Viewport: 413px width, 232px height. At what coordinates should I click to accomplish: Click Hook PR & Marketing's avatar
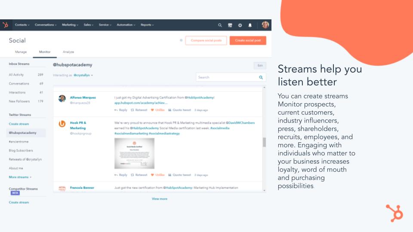(62, 124)
